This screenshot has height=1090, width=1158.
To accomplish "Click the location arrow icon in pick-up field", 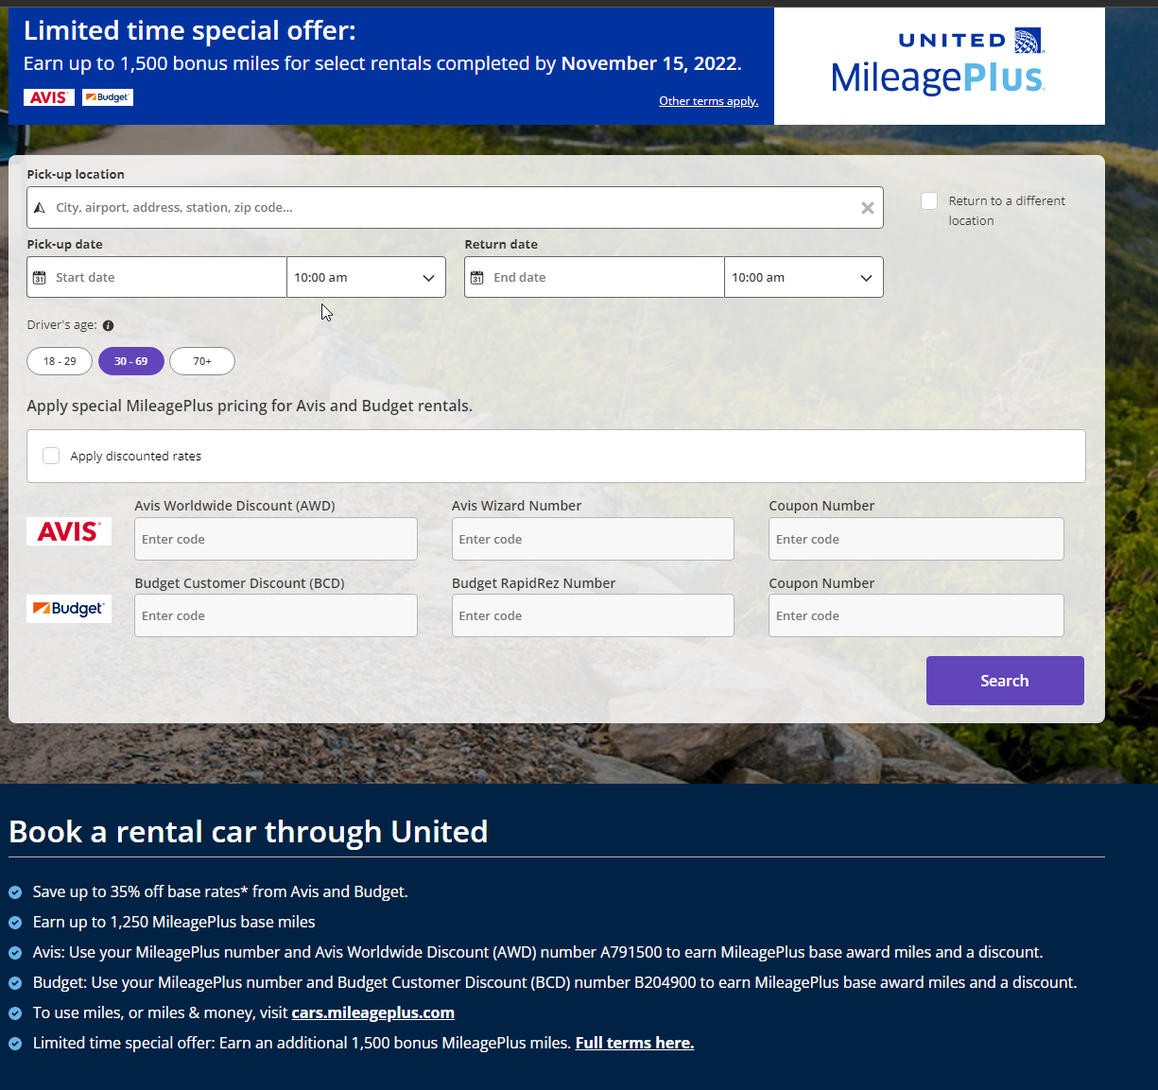I will [x=40, y=208].
